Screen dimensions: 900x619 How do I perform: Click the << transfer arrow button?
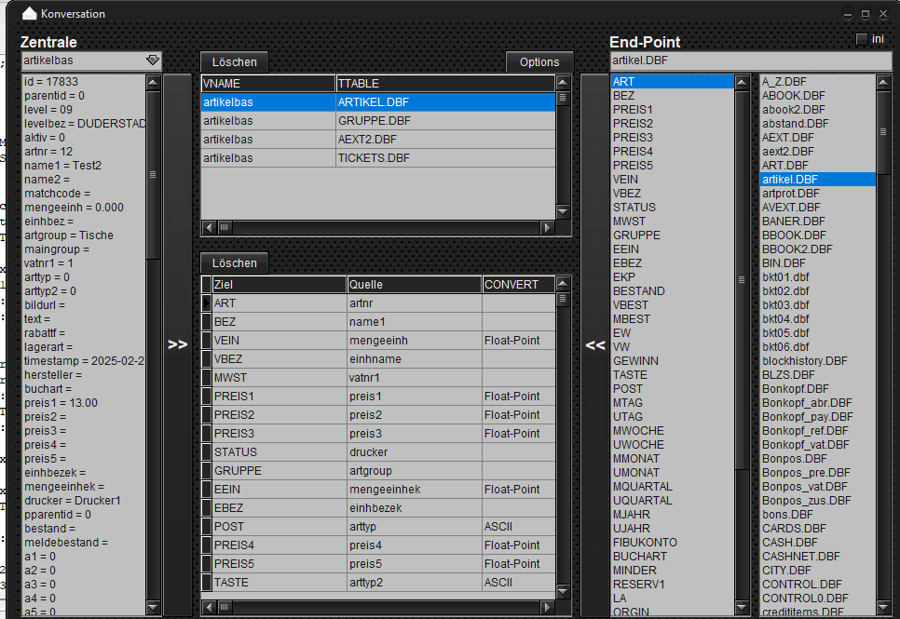click(594, 344)
